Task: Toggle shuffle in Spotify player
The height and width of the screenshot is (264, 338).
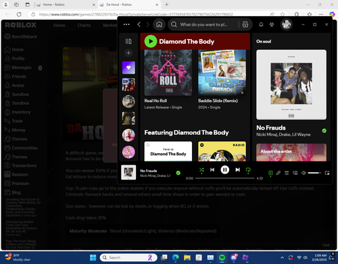Action: 201,170
